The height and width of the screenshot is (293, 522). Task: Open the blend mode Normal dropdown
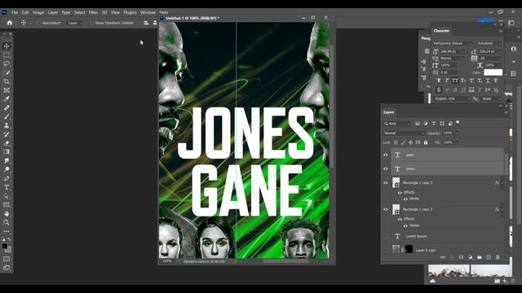pos(405,133)
